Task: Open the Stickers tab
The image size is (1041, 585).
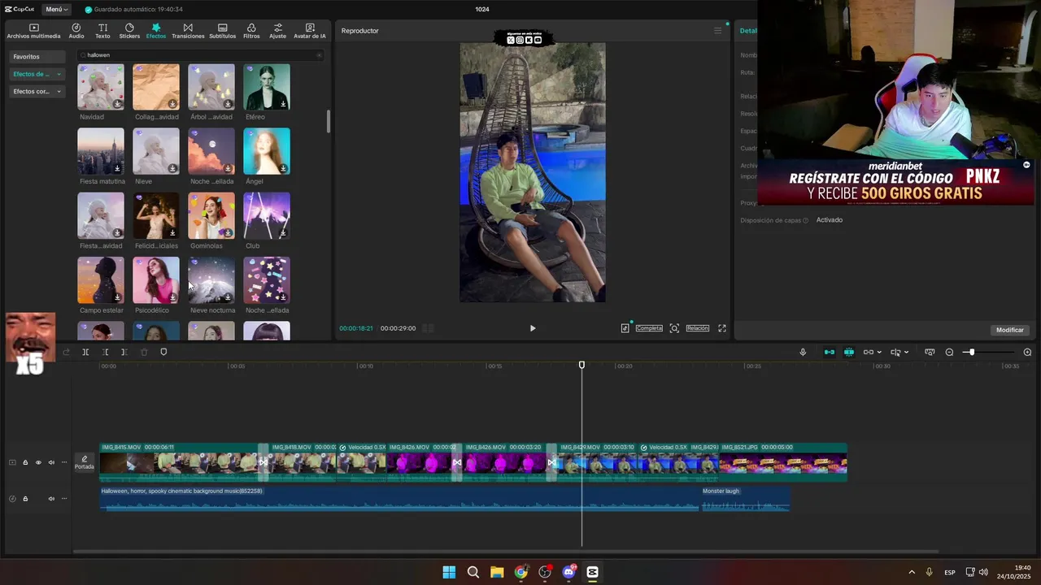Action: click(x=129, y=31)
